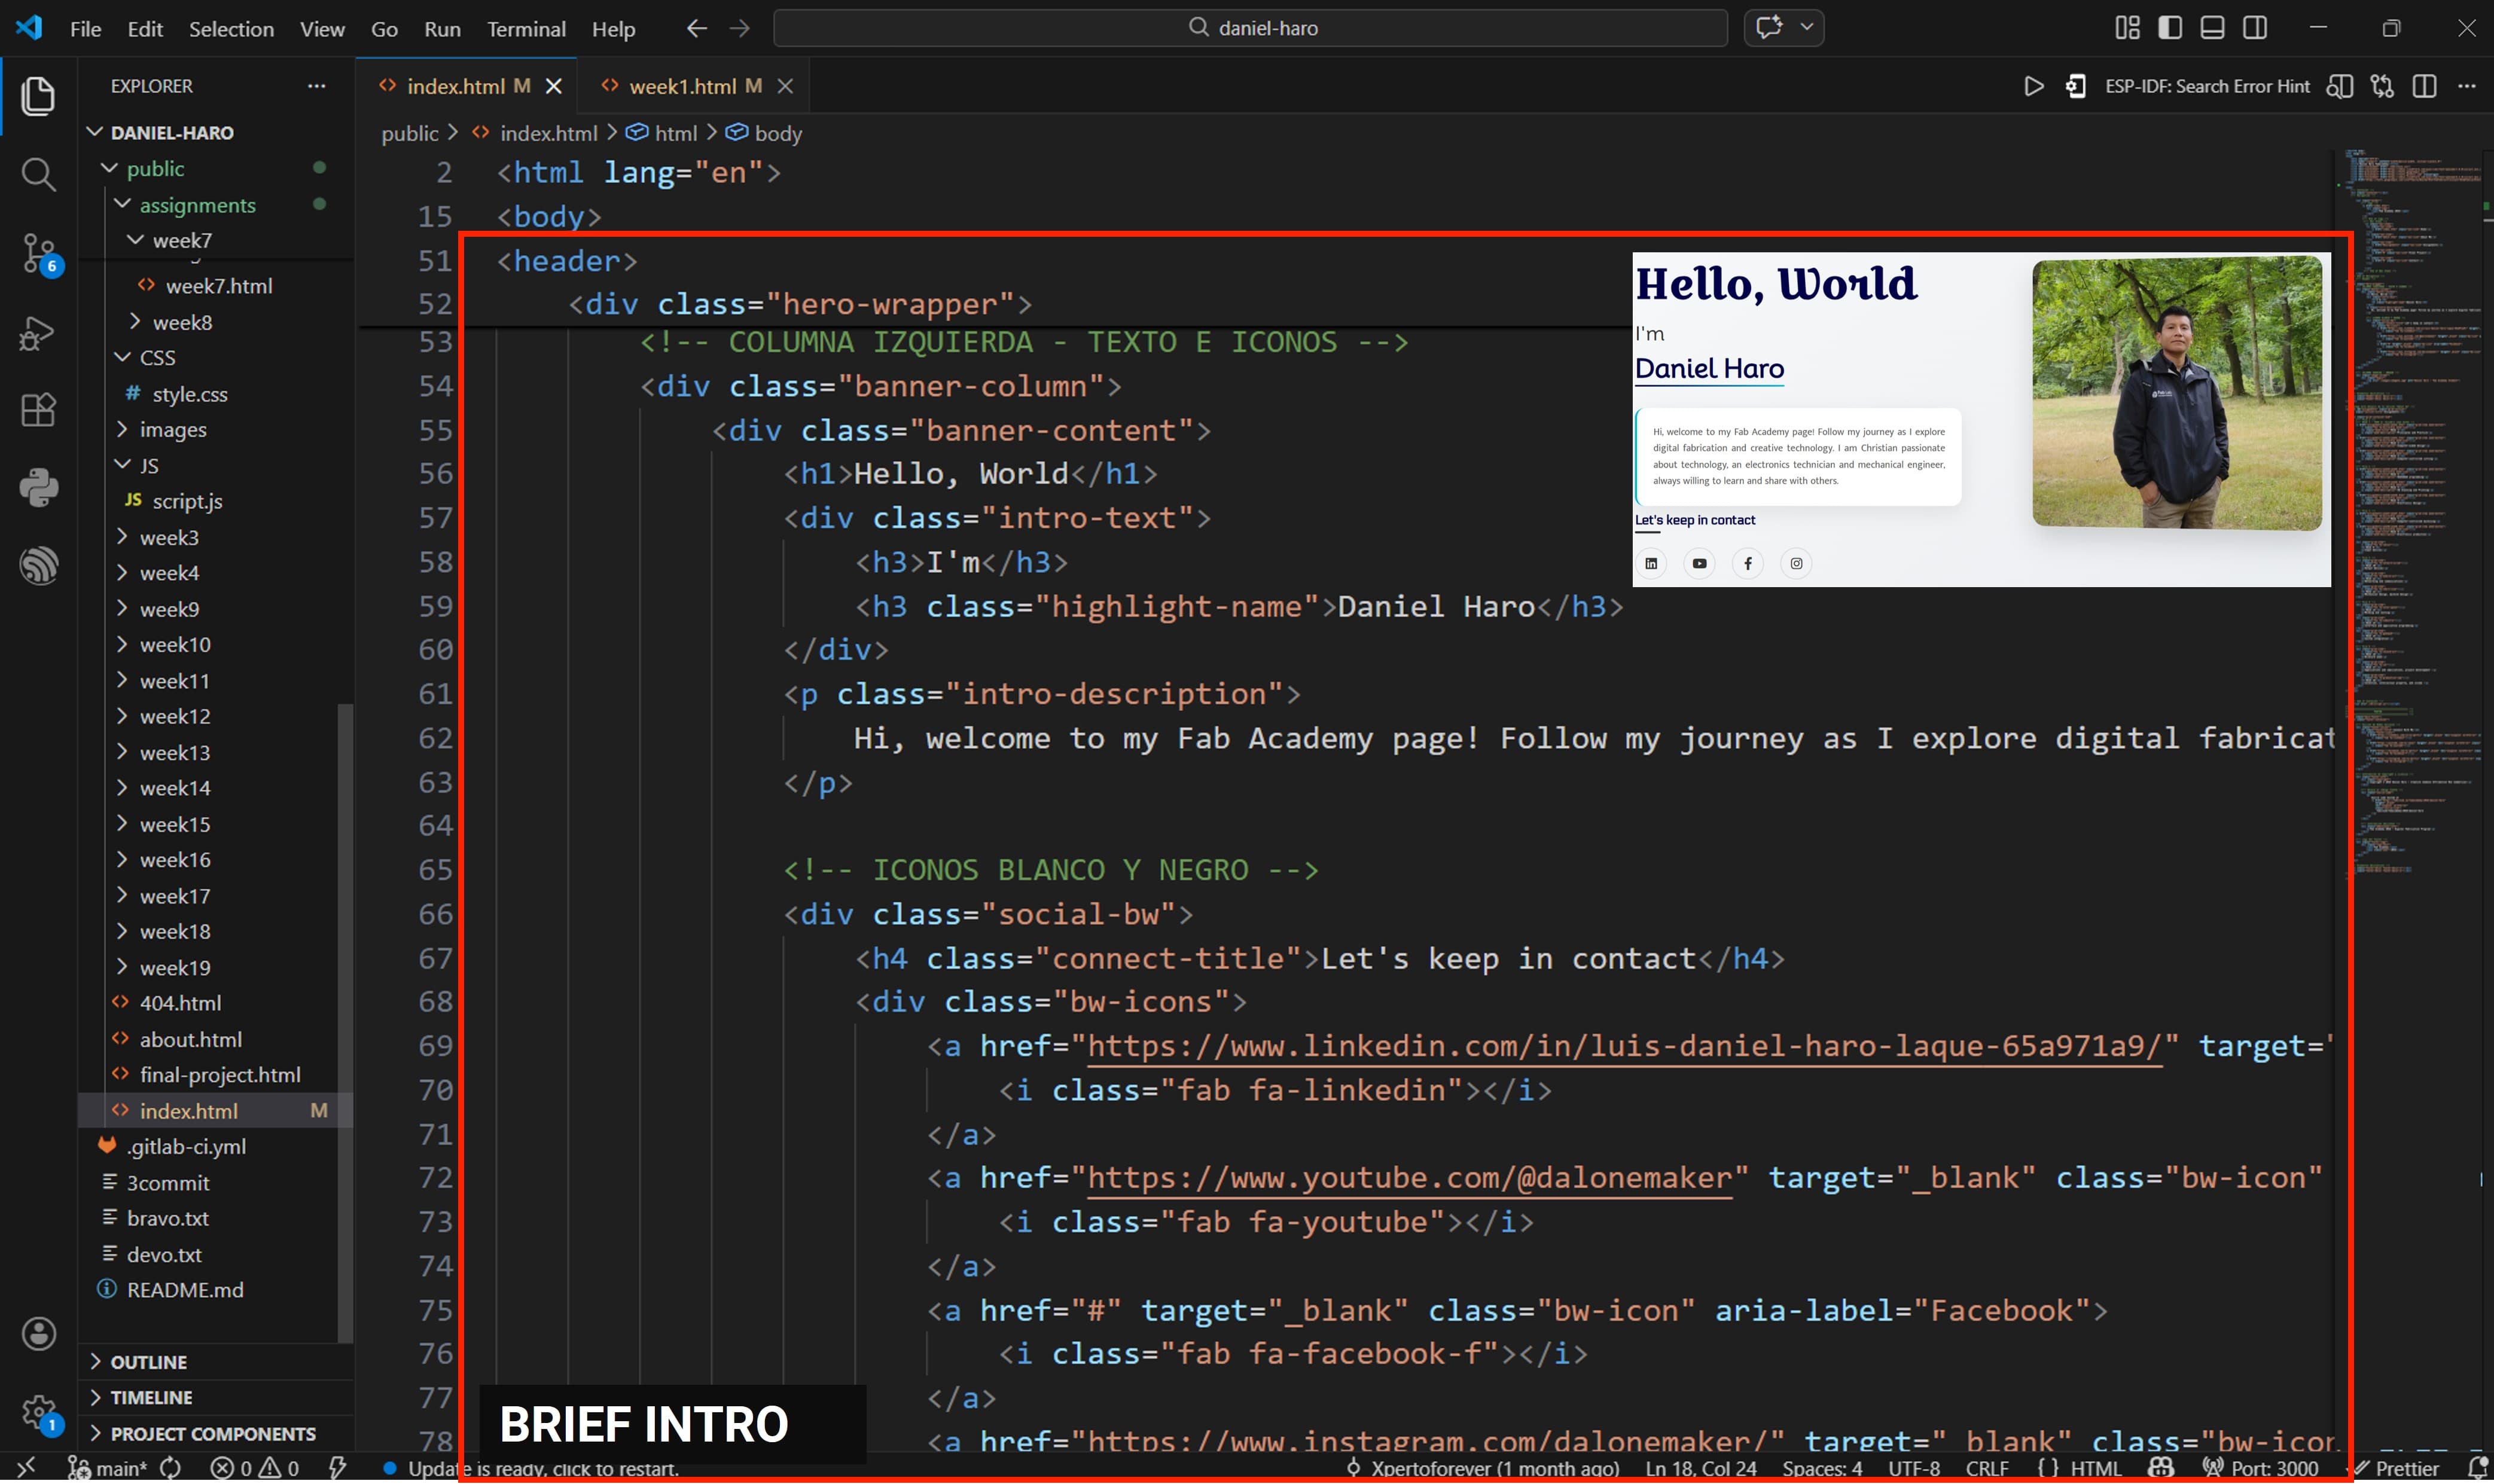Screen dimensions: 2494x1484
Task: Open the ESP-IDF Espressif activity icon
Action: 38,566
